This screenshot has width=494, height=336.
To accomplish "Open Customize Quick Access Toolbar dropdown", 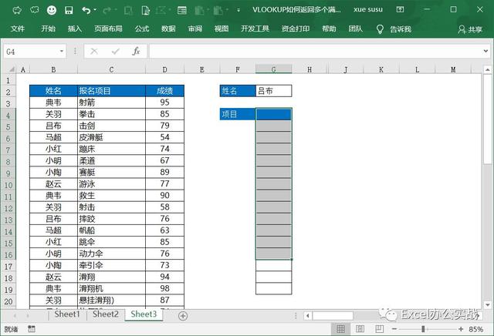I will click(x=239, y=10).
